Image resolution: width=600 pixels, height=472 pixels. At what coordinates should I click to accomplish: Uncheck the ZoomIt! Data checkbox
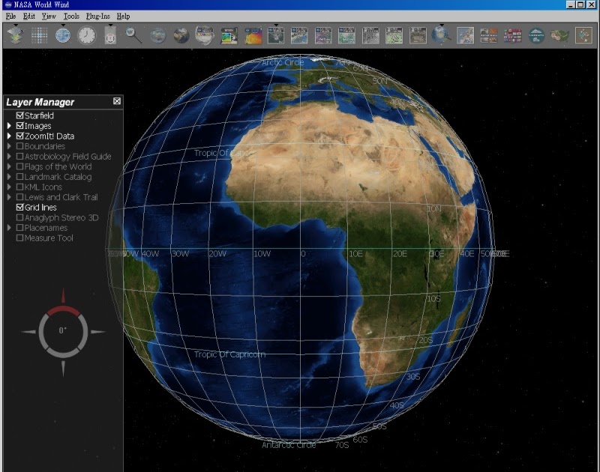20,136
